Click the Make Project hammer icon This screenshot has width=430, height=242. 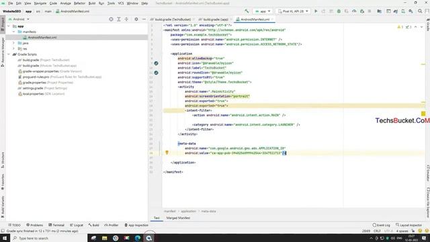click(247, 11)
